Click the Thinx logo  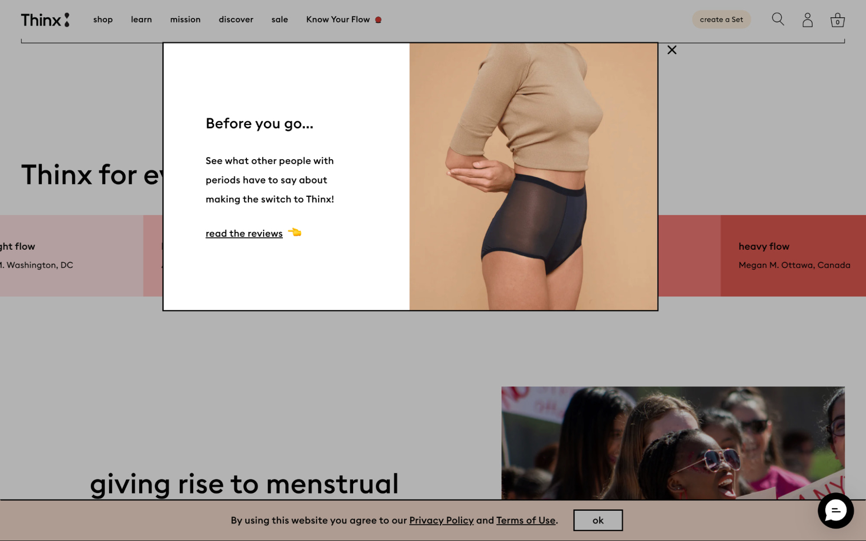click(x=45, y=20)
